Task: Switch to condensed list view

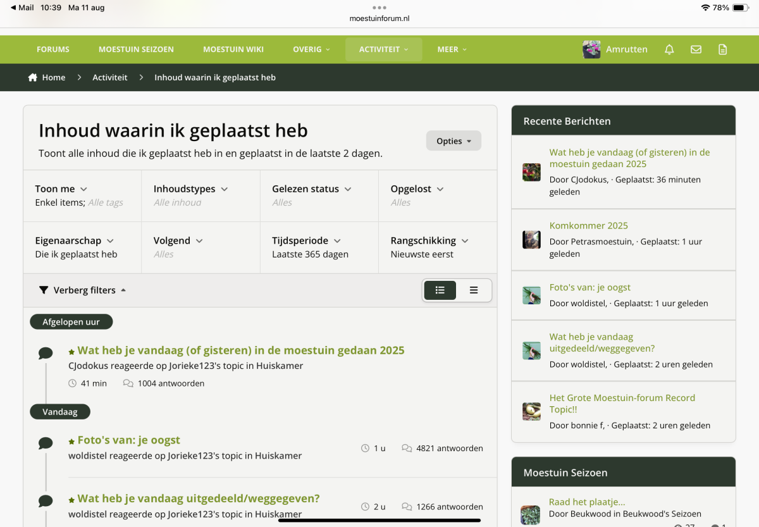Action: point(474,290)
